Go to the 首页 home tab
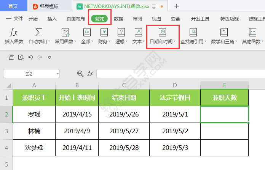 tap(13, 6)
